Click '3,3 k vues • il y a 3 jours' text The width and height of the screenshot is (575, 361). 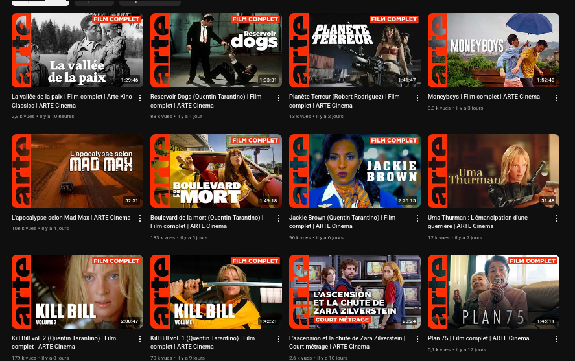(x=456, y=108)
